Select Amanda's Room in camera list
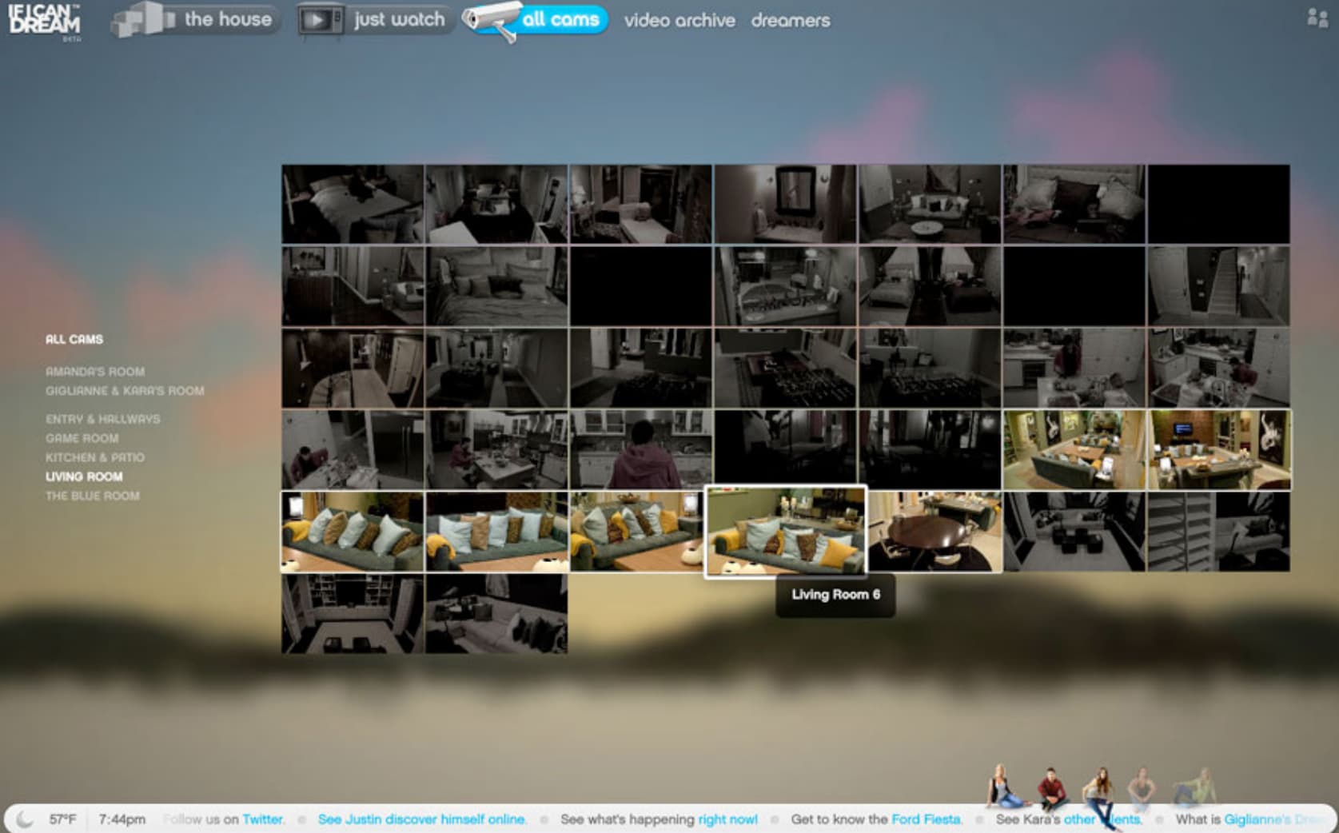1339x833 pixels. pos(95,372)
